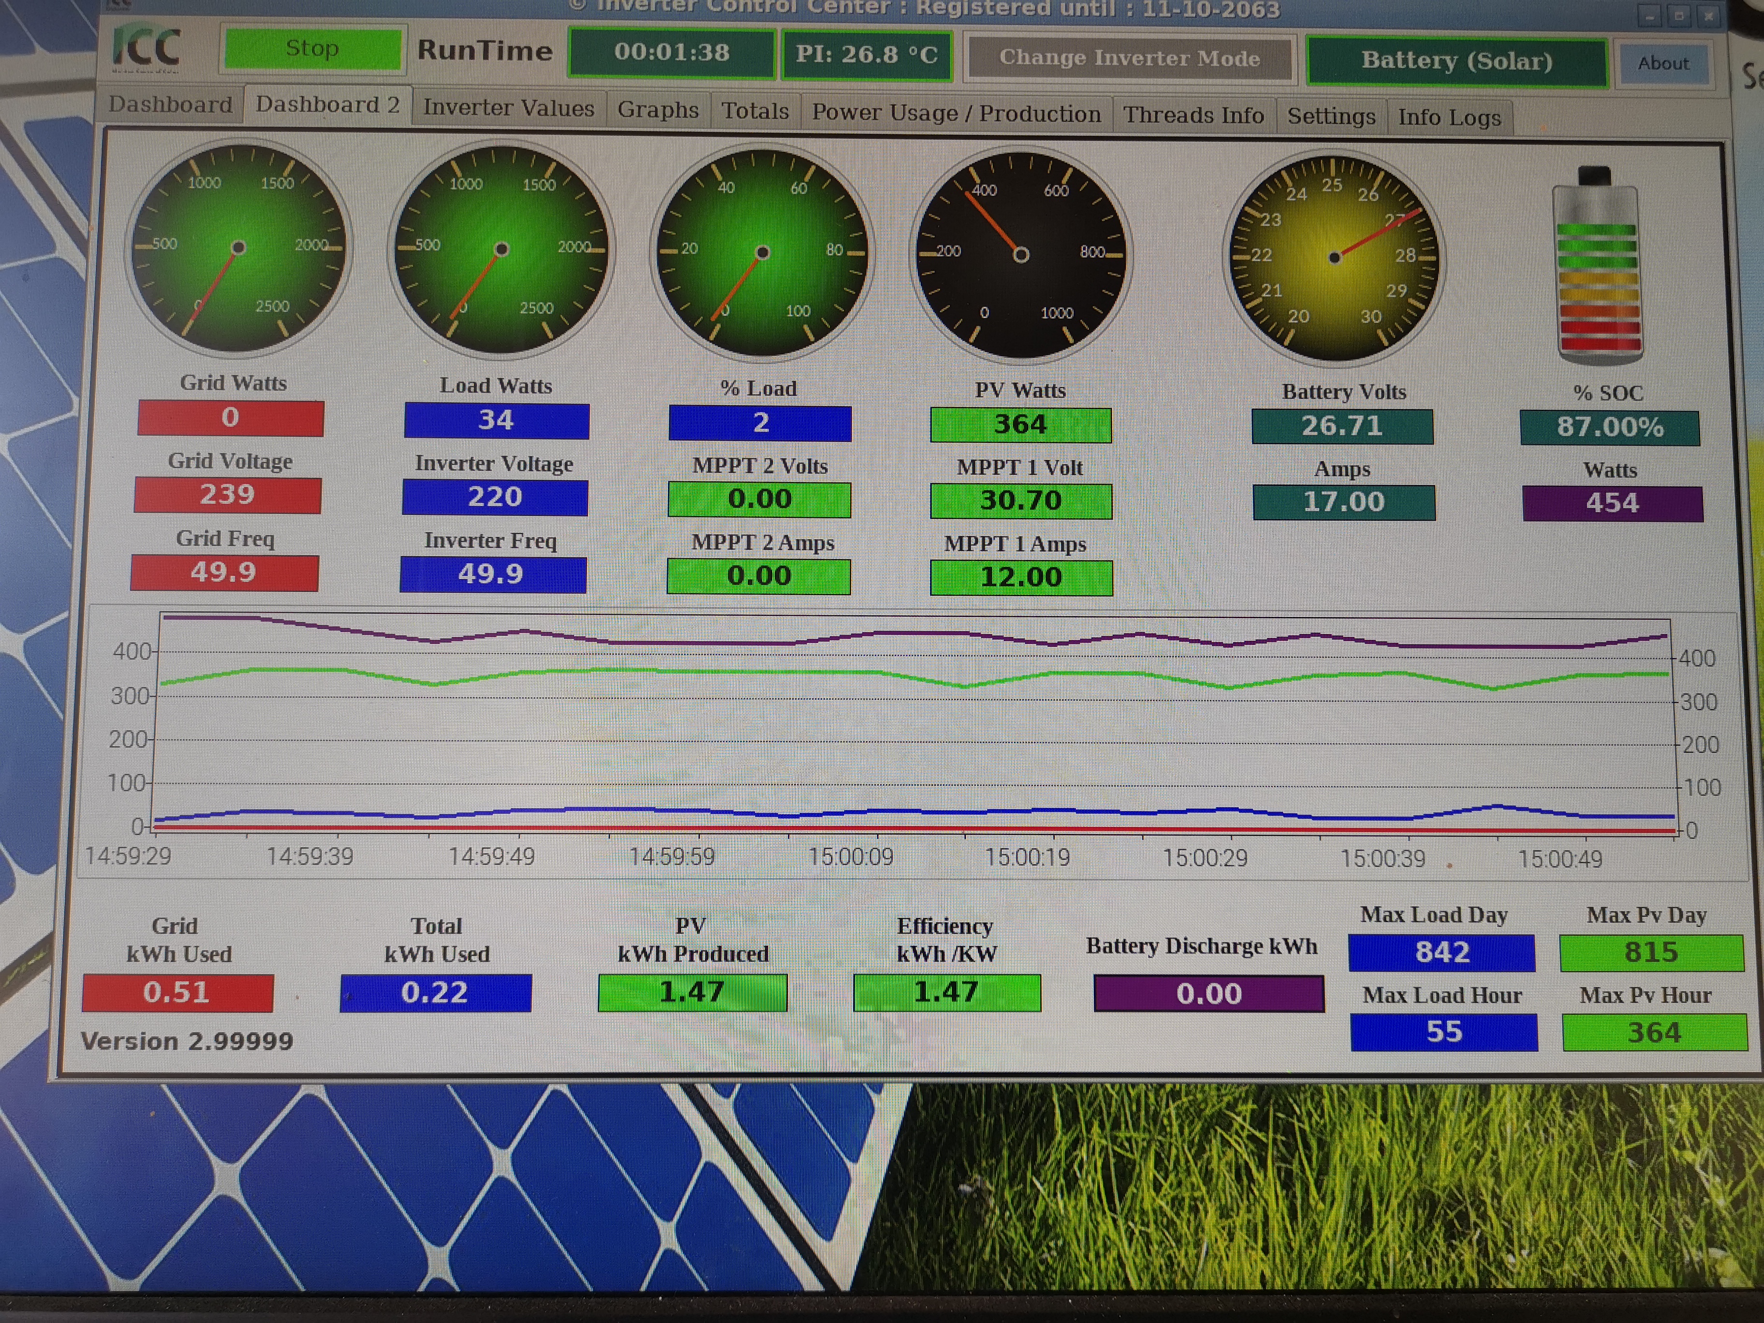Image resolution: width=1764 pixels, height=1323 pixels.
Task: Click the yellow Battery Volts gauge
Action: tap(1334, 258)
